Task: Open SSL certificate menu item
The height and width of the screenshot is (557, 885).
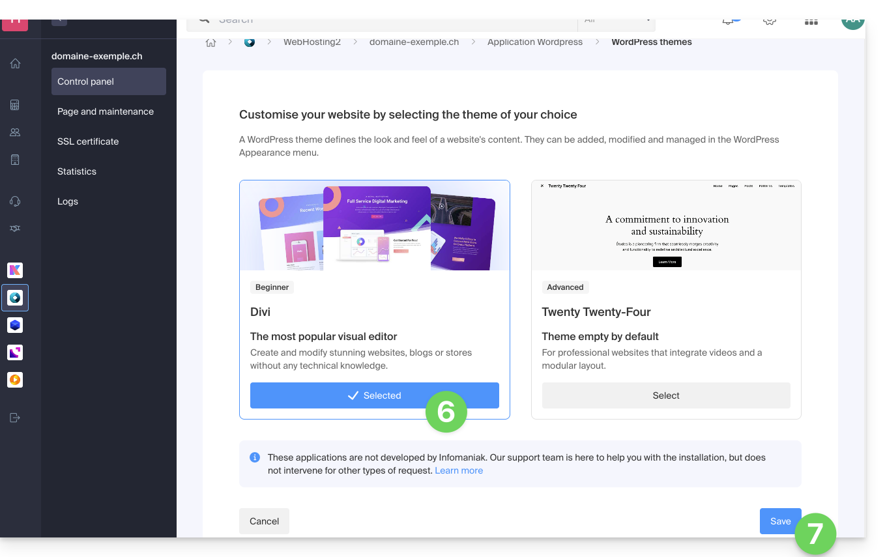Action: click(88, 141)
